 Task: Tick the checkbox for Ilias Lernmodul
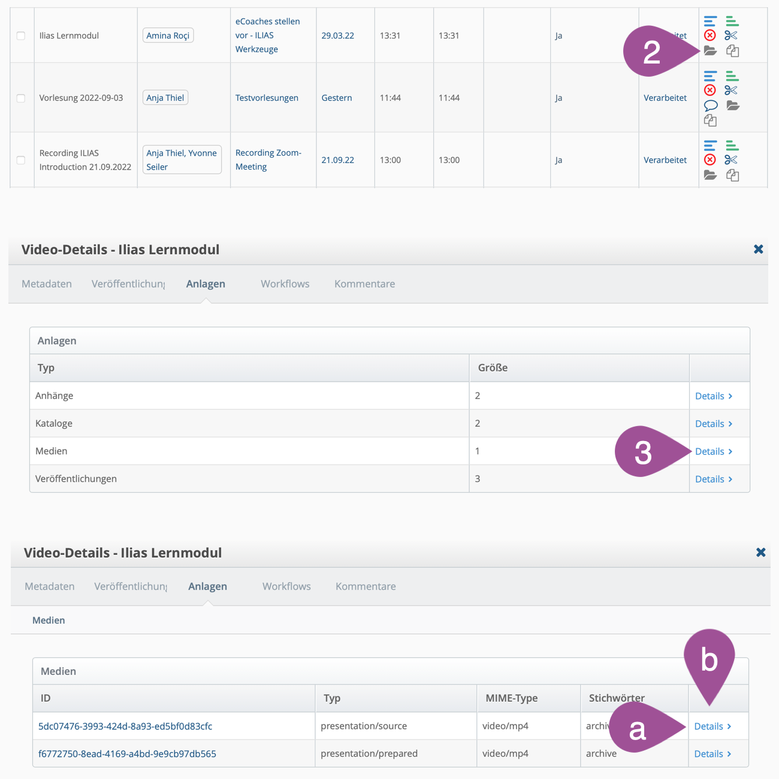[x=21, y=36]
